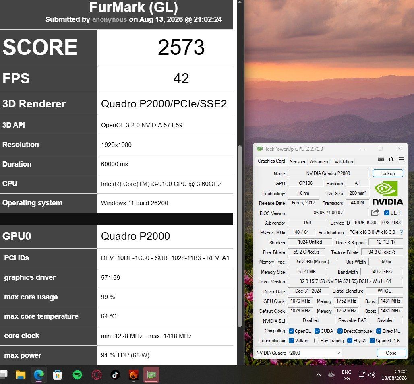Screen dimensions: 414x384
Task: Click the browser vertical scrollbar thumb
Action: [x=240, y=236]
